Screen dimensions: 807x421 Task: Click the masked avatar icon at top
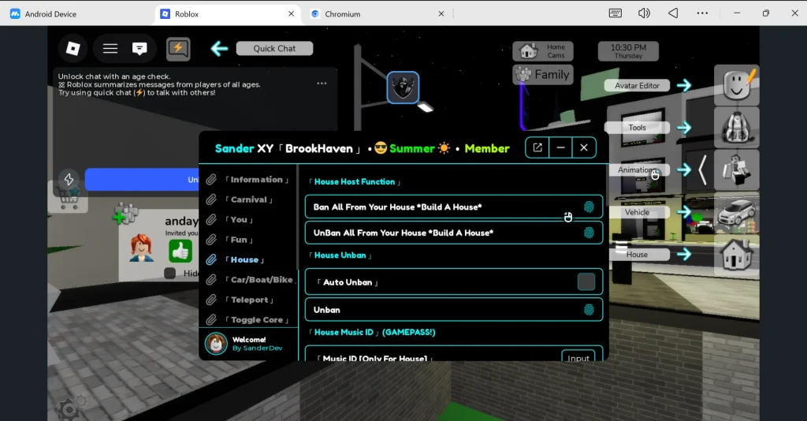403,88
